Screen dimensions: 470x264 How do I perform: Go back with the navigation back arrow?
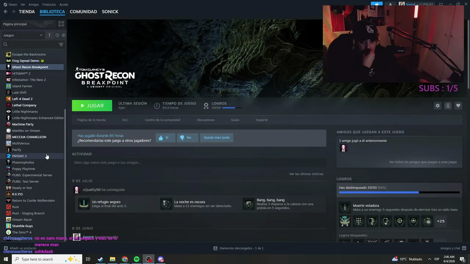[x=6, y=12]
